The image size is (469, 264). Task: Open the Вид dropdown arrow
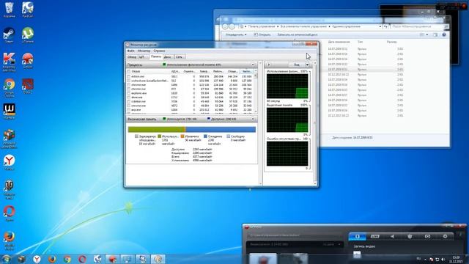pos(307,65)
